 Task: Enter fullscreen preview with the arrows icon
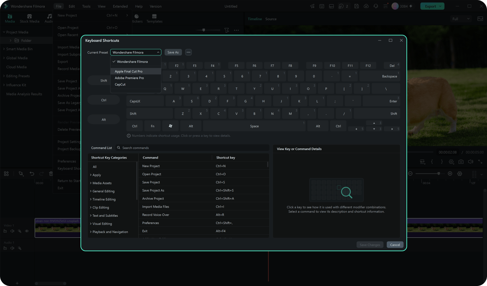tap(480, 162)
